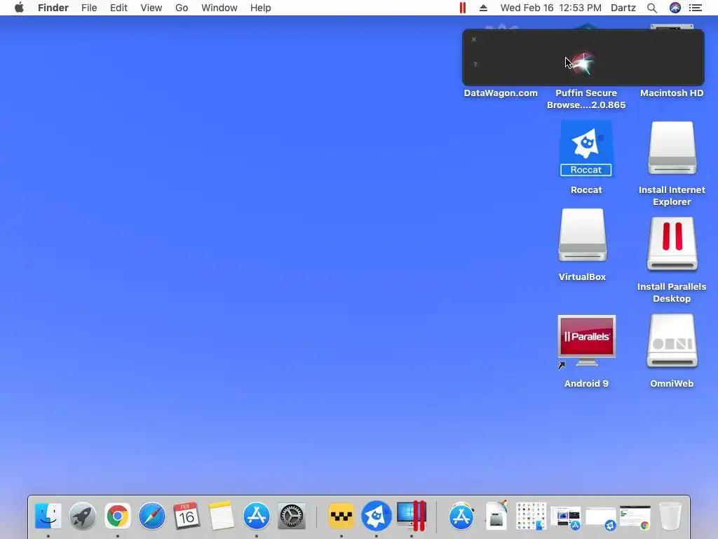Click the Puffin Secure Browser label
The height and width of the screenshot is (539, 718).
point(586,99)
